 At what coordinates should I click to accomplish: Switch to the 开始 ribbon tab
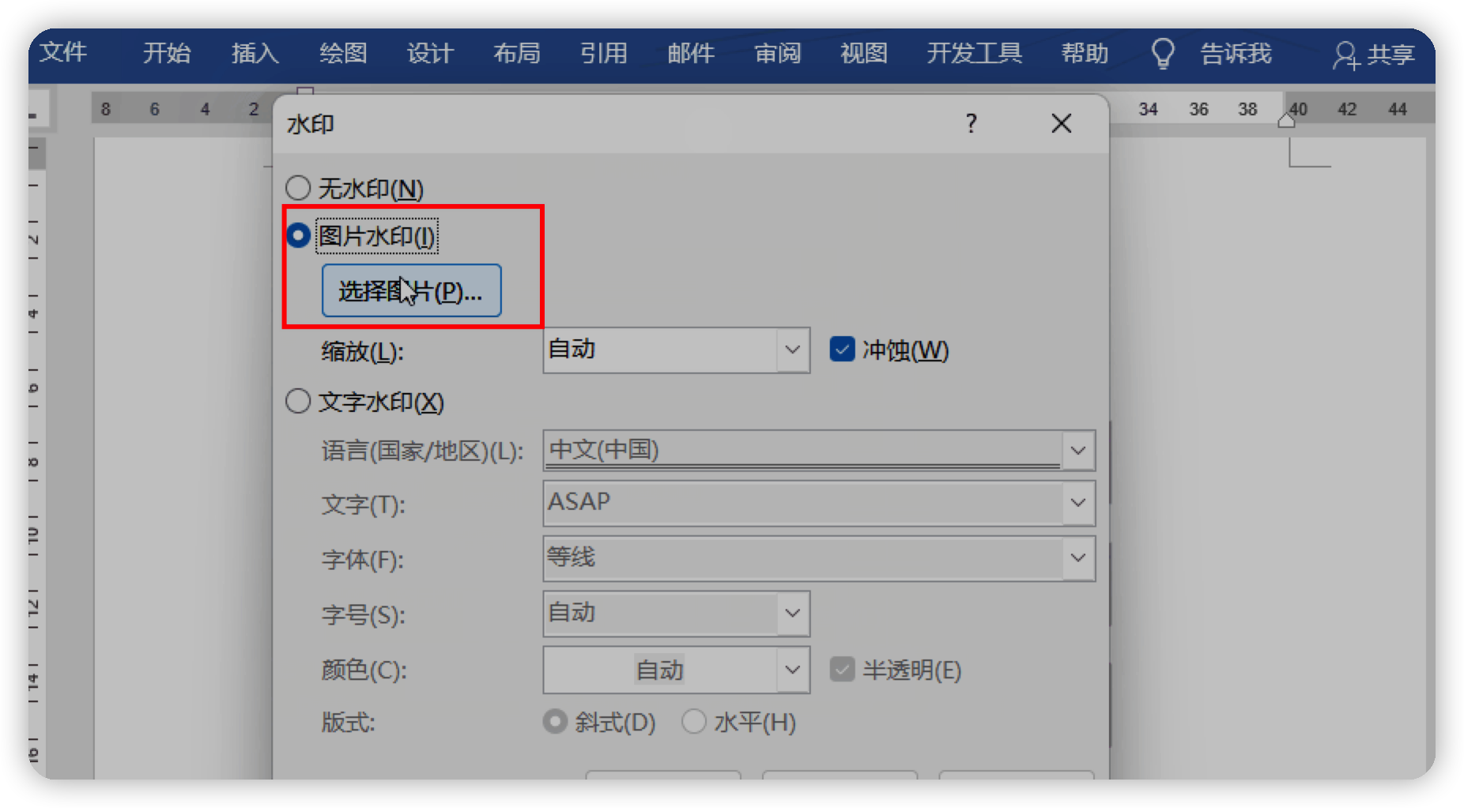pyautogui.click(x=167, y=53)
